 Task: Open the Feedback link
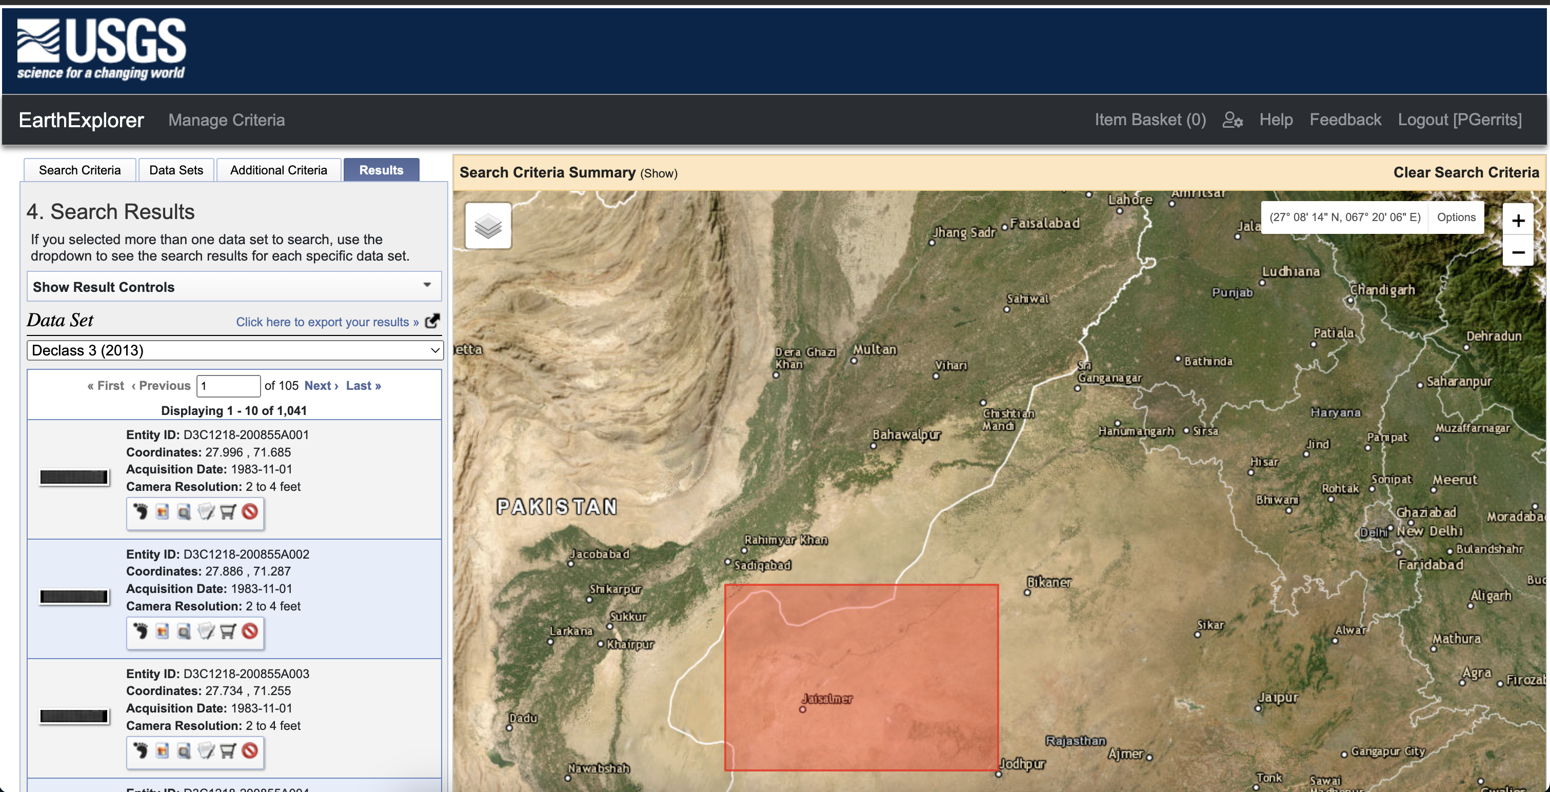click(x=1345, y=120)
